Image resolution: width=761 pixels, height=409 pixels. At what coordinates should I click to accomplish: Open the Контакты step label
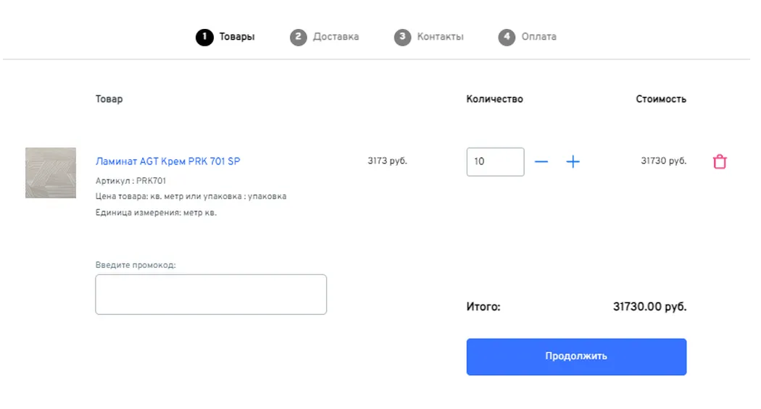[440, 37]
